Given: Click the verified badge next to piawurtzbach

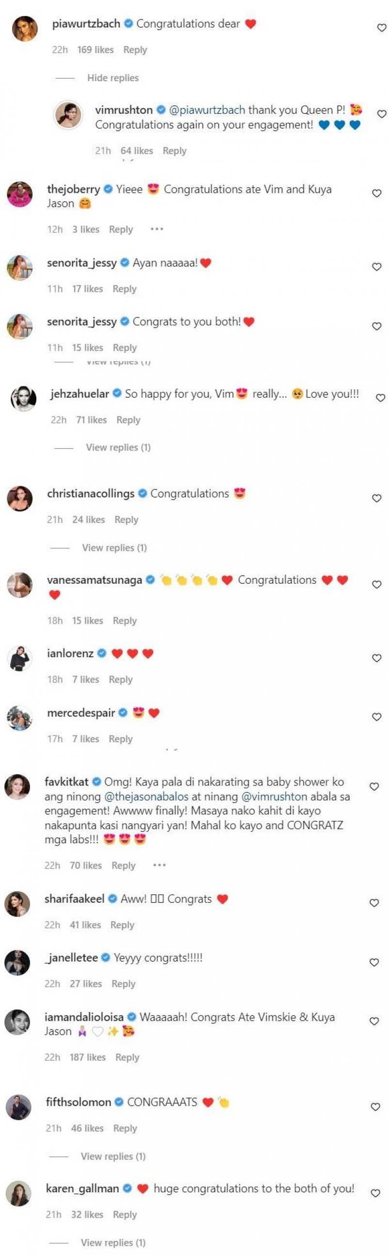Looking at the screenshot, I should (x=128, y=22).
